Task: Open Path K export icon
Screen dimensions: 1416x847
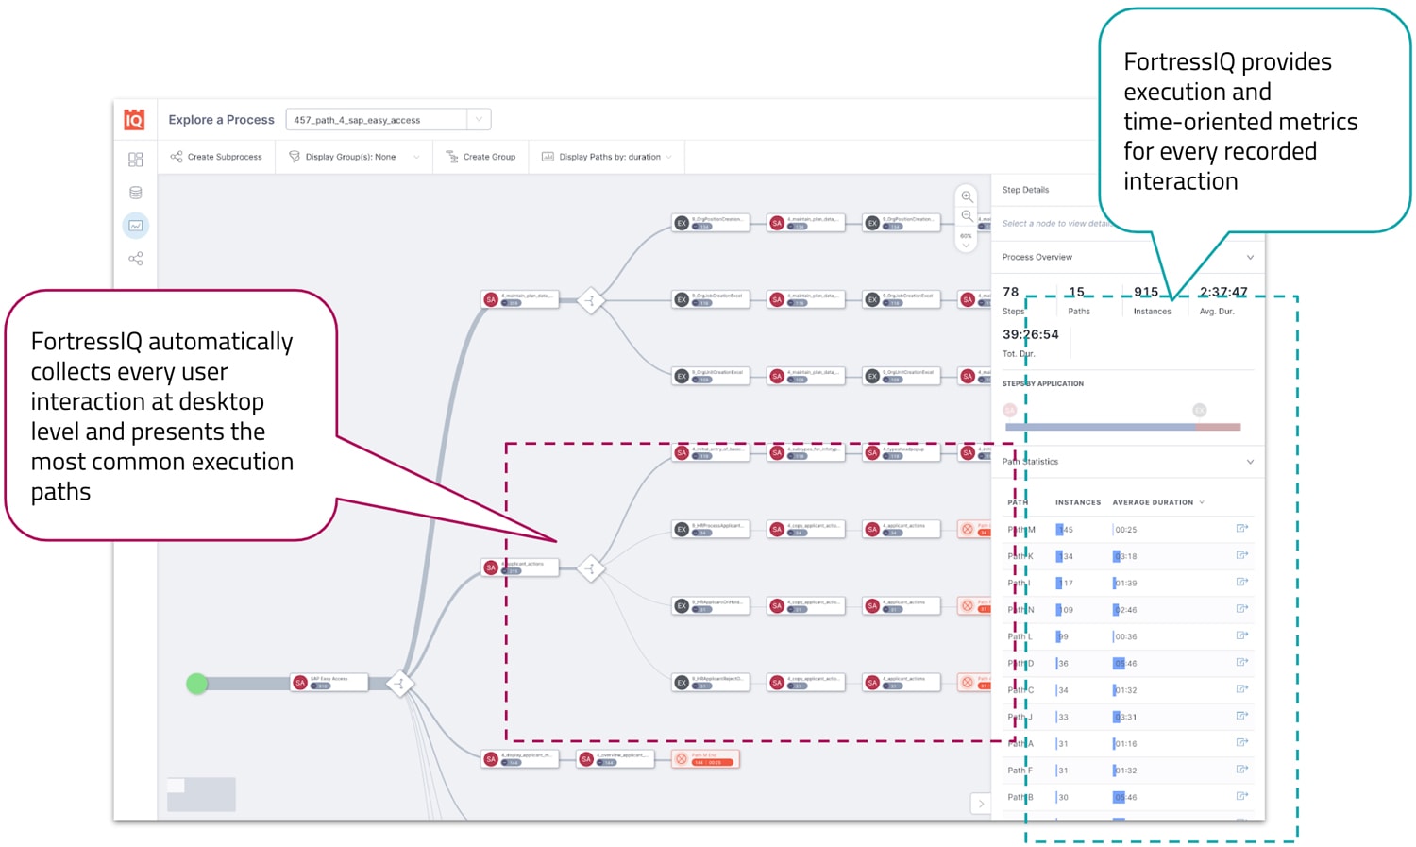Action: [1242, 555]
